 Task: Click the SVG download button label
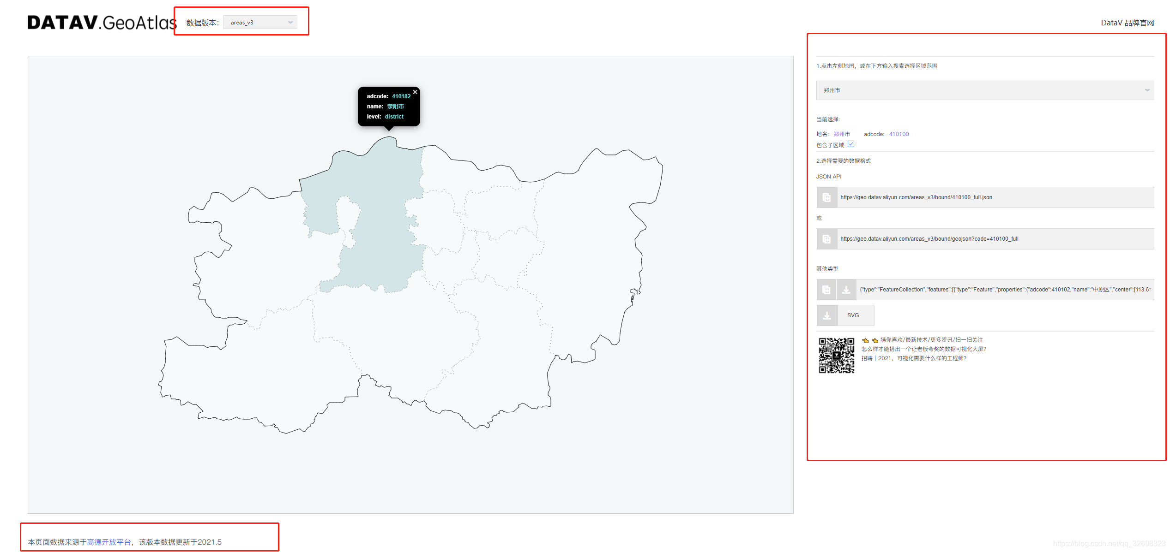[853, 315]
